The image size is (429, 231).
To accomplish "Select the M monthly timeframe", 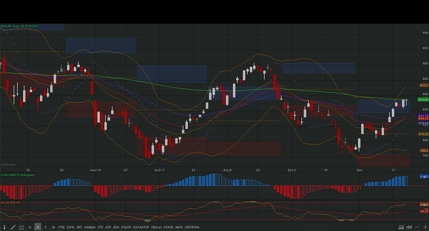I will 53,227.
